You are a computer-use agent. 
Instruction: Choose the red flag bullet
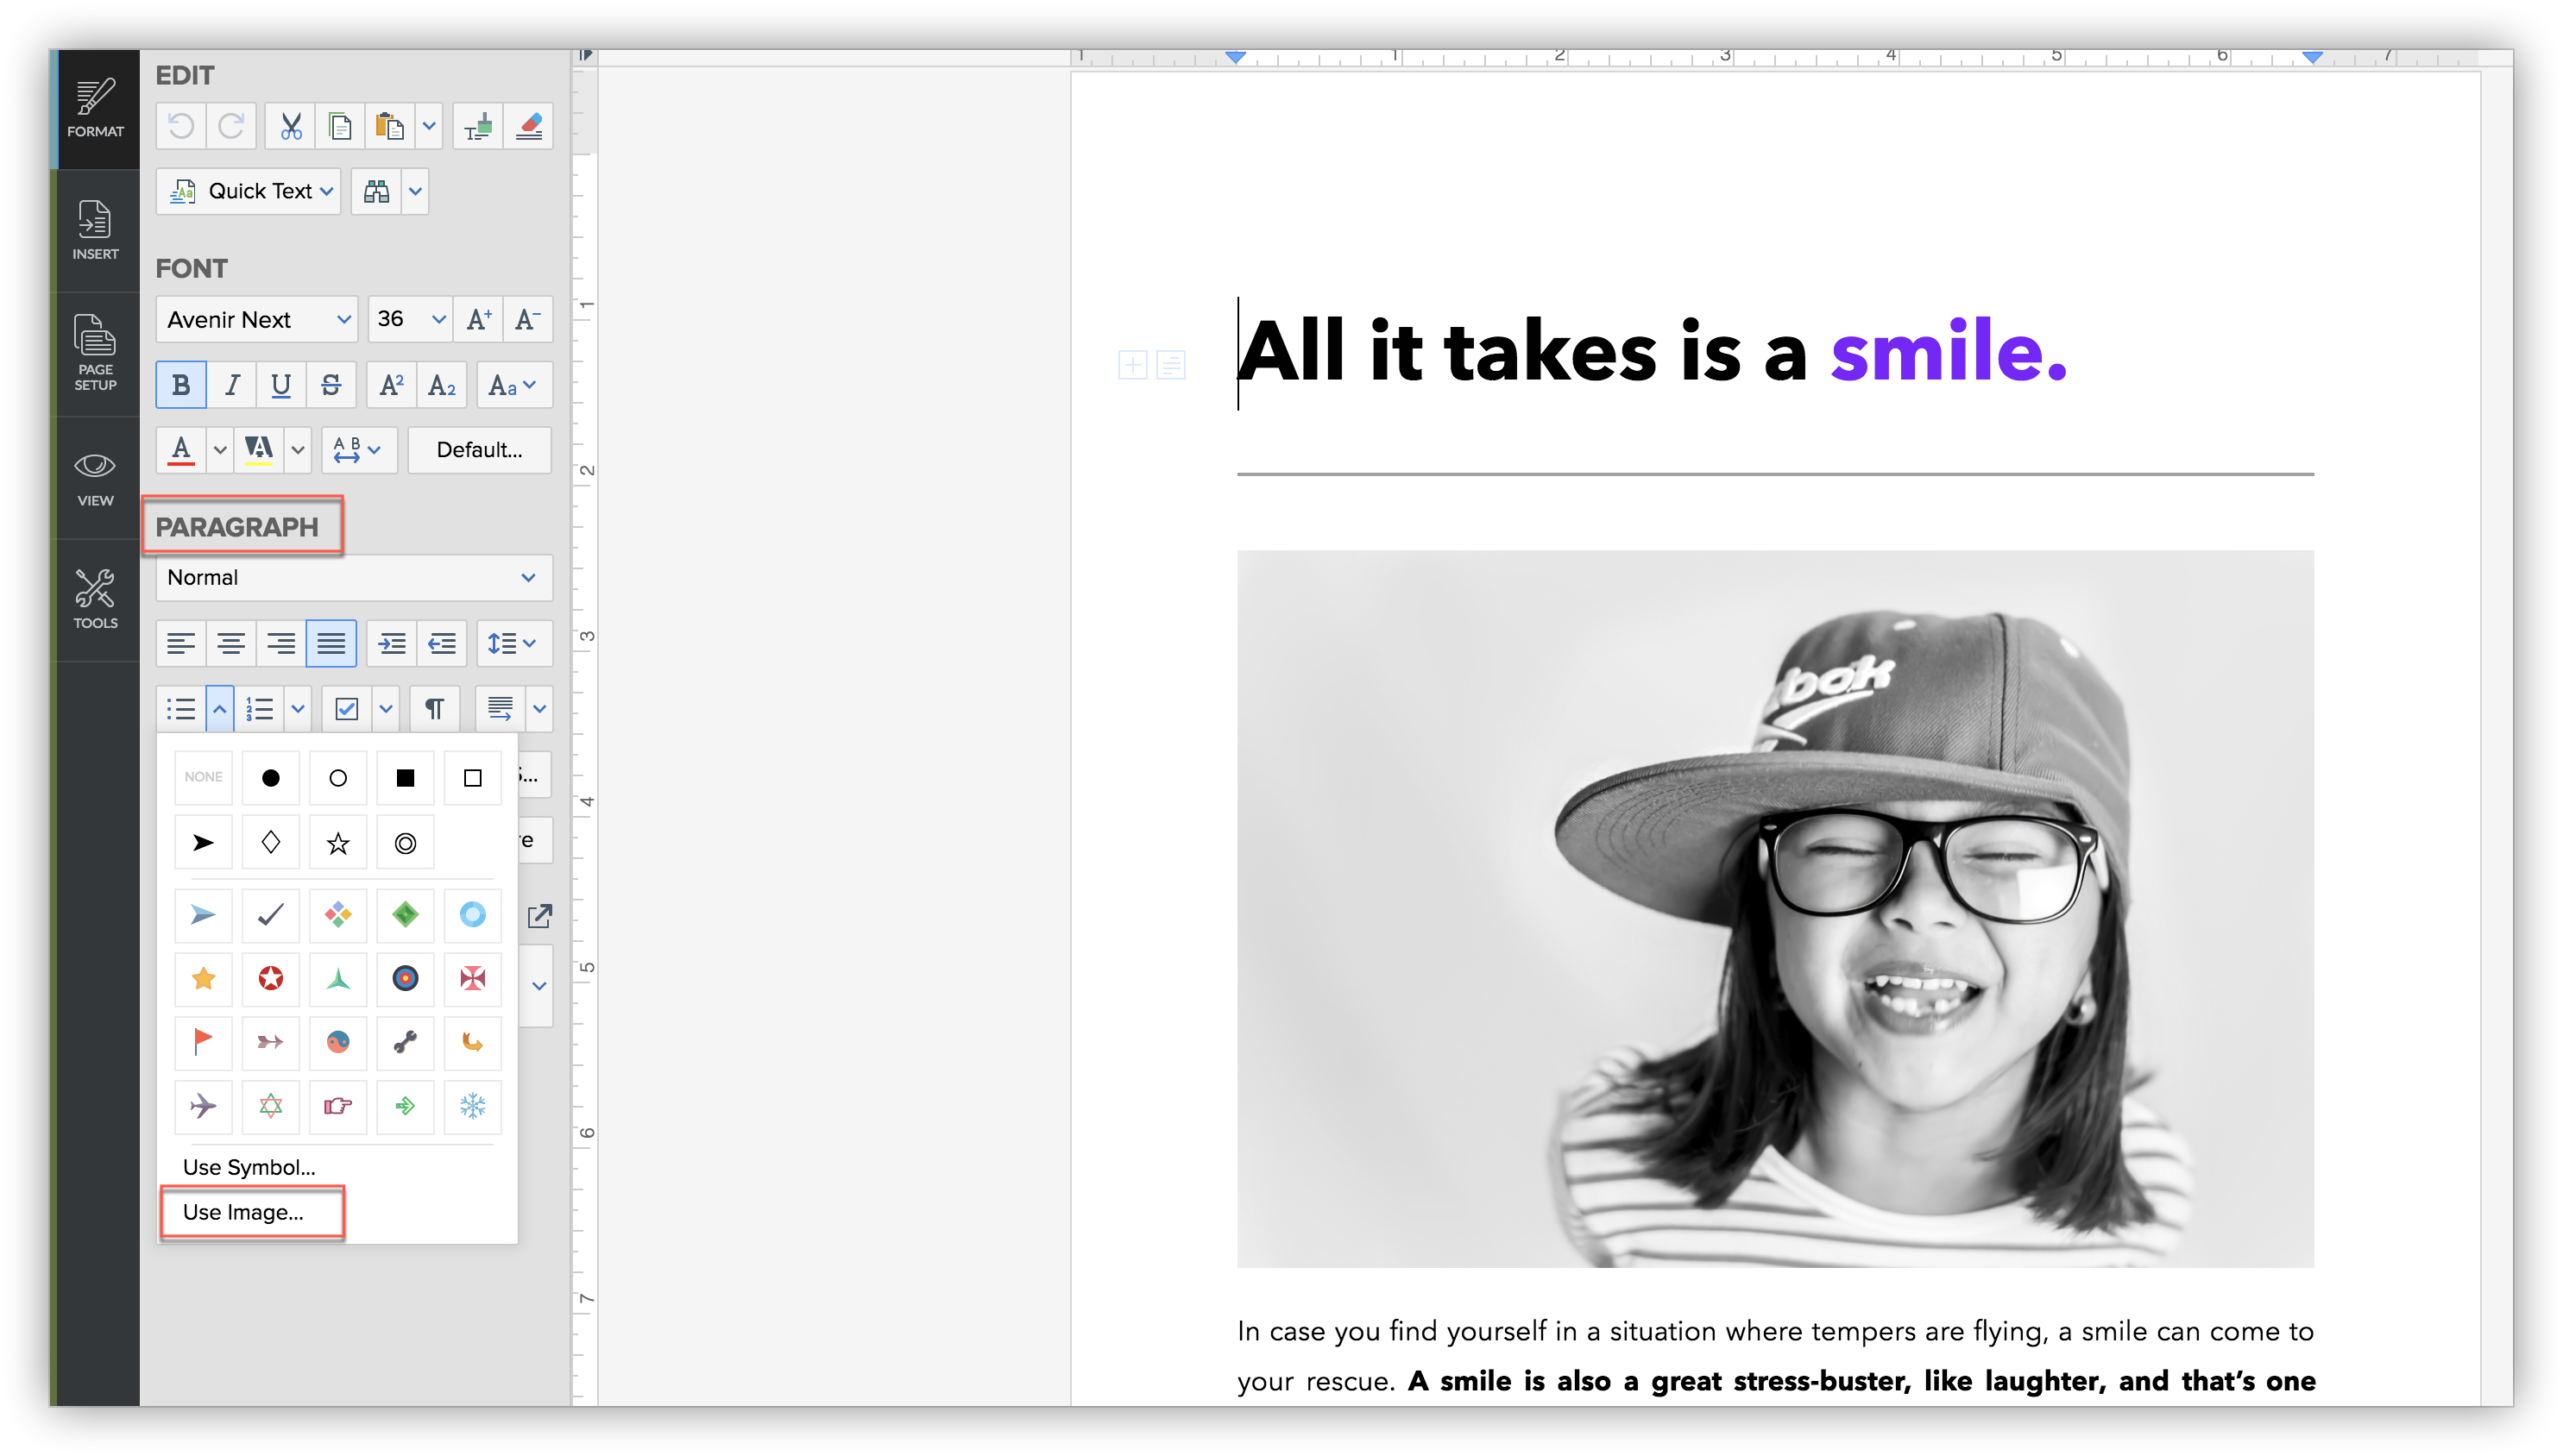203,1042
